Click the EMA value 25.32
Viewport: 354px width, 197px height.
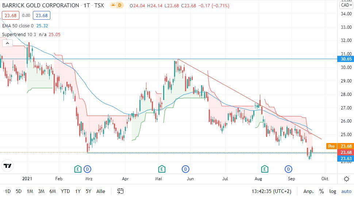(x=42, y=26)
